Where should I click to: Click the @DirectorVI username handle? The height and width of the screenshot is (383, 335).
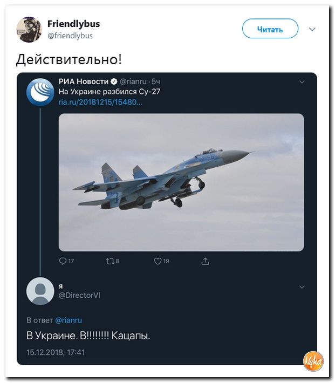[x=79, y=295]
